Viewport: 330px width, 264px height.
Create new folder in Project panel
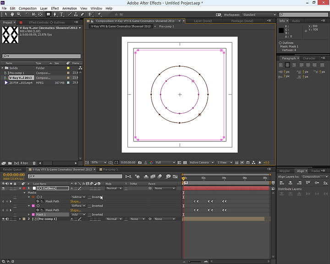(10, 163)
